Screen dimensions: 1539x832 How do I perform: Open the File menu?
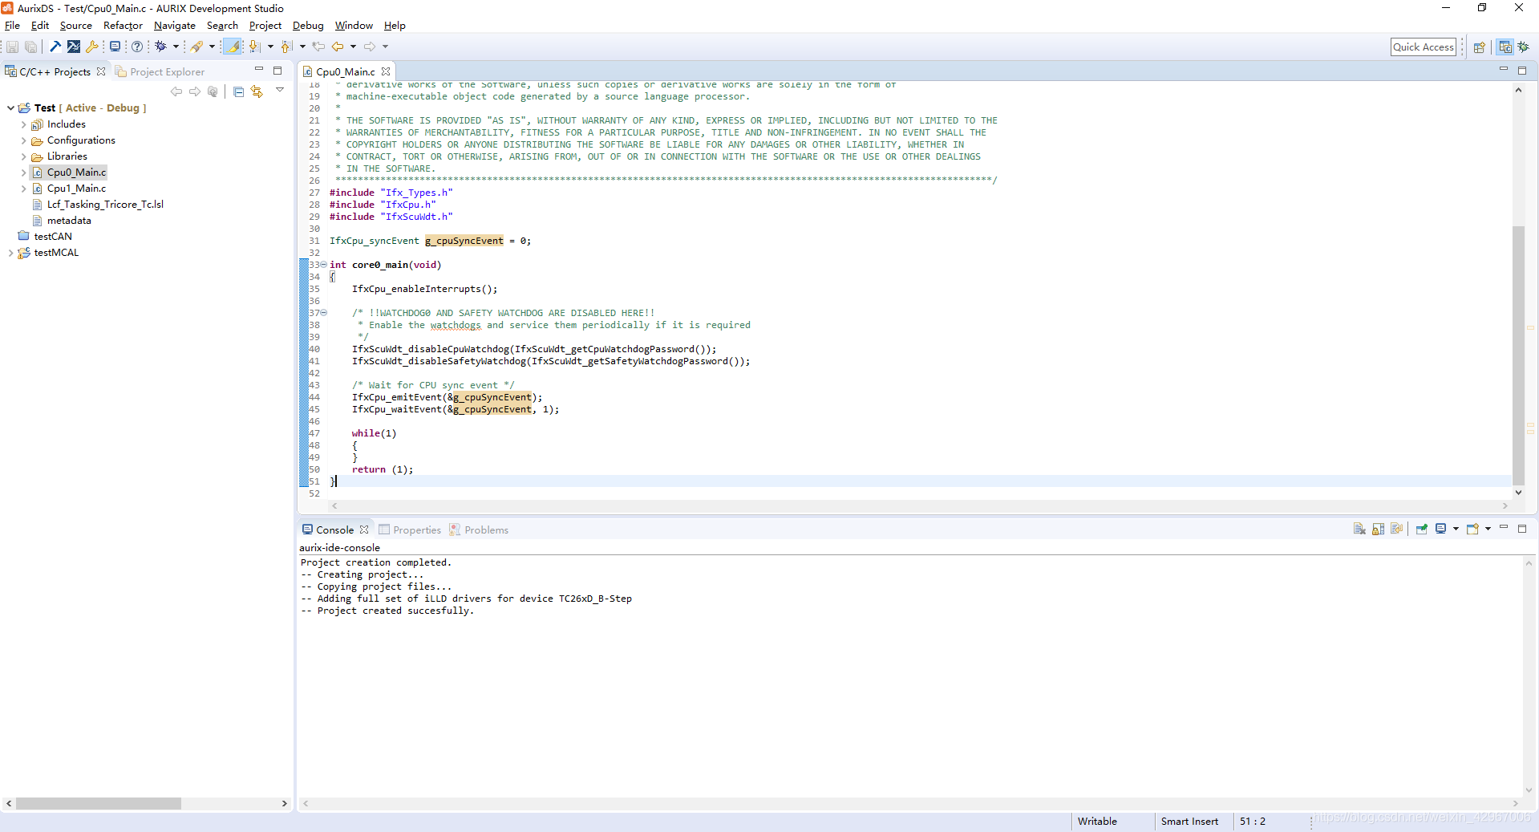click(x=12, y=26)
